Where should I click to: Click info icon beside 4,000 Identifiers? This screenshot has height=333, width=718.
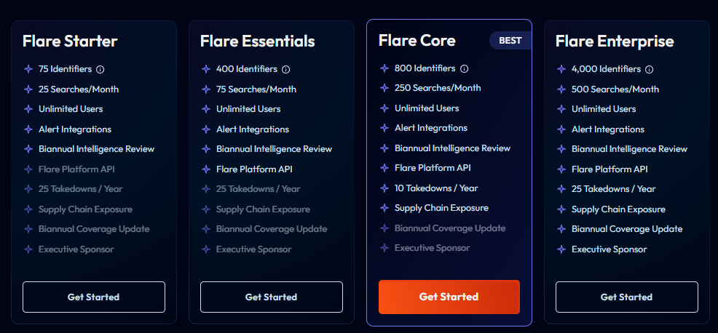click(x=650, y=70)
